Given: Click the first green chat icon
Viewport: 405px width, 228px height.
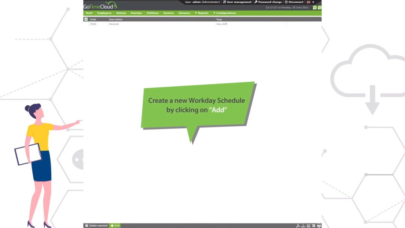Looking at the screenshot, I should pos(315,7).
